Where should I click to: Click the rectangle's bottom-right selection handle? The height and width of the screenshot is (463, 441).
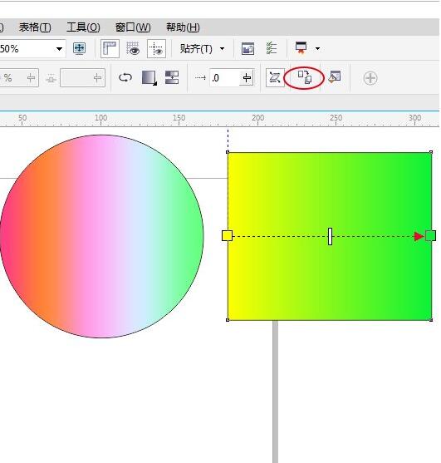431,320
